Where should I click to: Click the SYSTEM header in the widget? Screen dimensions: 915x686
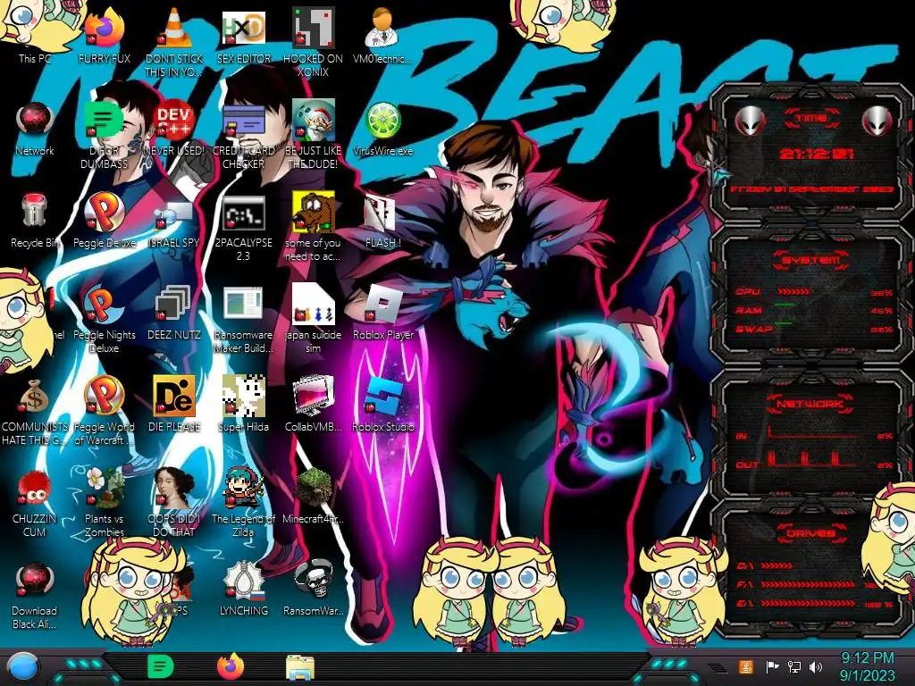[x=811, y=260]
